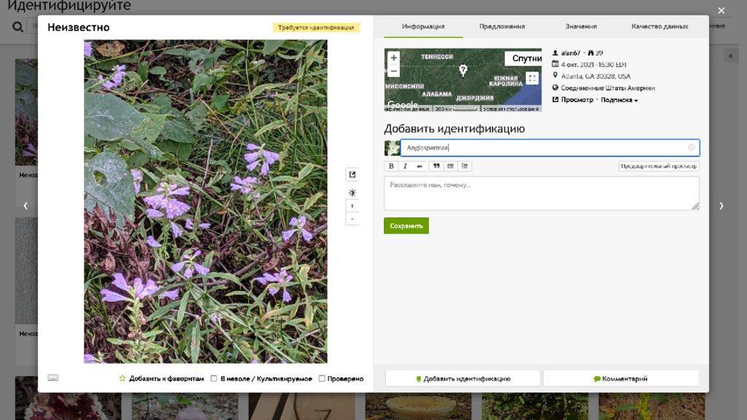Screen dimensions: 747x420
Task: Click the green 'Сохранить' button
Action: [x=406, y=226]
